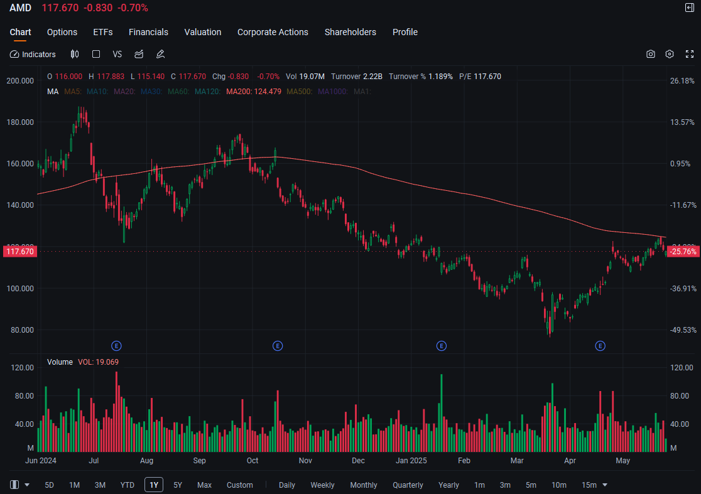Click the Volume indicator label
Image resolution: width=701 pixels, height=494 pixels.
coord(60,362)
